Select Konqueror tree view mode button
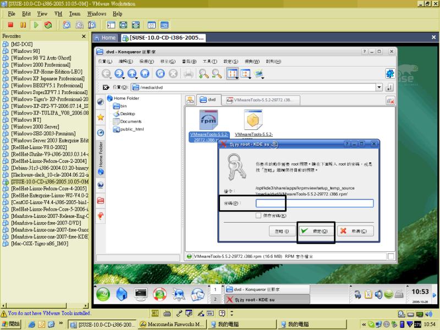 (245, 74)
